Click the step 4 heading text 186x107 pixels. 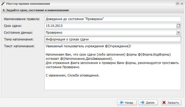pyautogui.click(x=36, y=10)
